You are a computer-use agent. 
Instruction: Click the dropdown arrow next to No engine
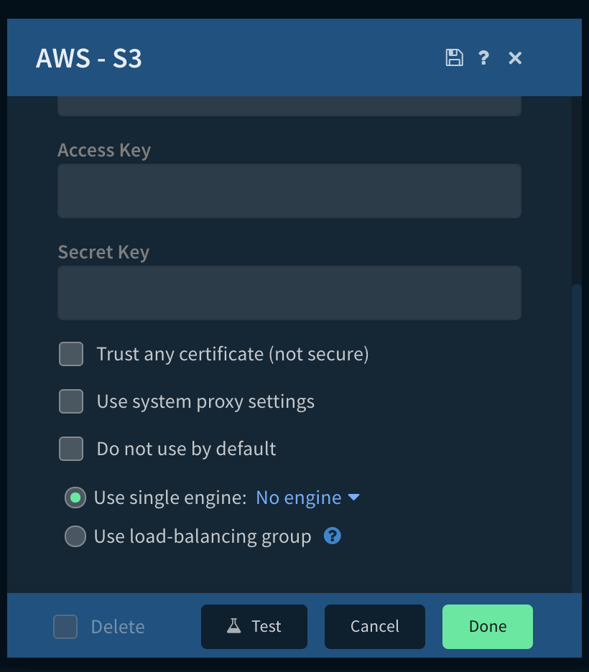(x=353, y=498)
